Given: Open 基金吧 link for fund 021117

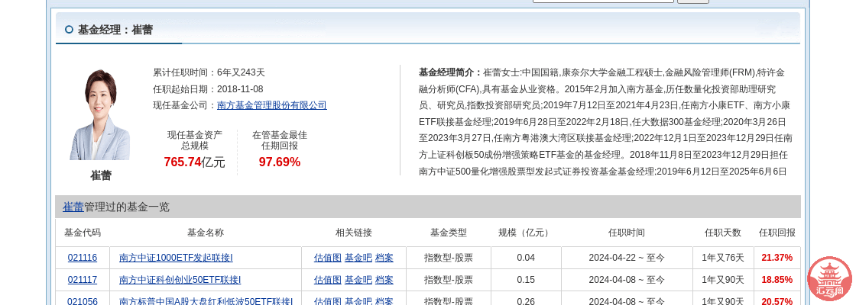Looking at the screenshot, I should click(x=358, y=280).
